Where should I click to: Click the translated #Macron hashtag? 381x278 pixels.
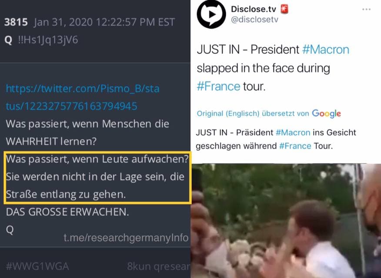pos(293,132)
